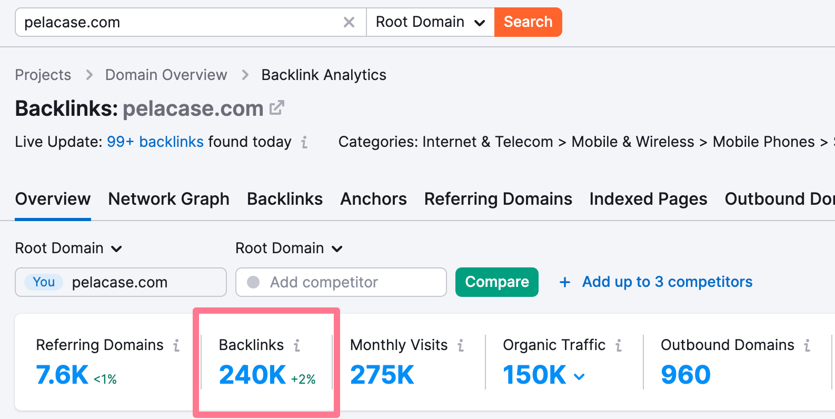Show info for Organic Traffic metric
The image size is (835, 419).
pos(619,345)
